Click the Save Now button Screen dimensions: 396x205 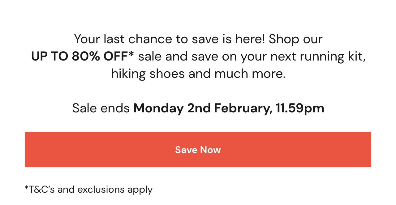tap(198, 150)
